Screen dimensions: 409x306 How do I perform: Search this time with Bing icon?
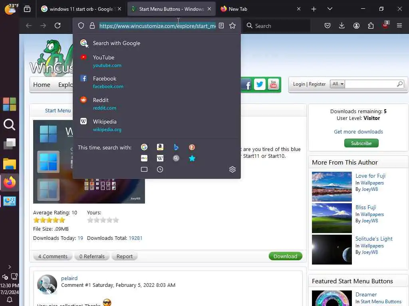(x=176, y=147)
